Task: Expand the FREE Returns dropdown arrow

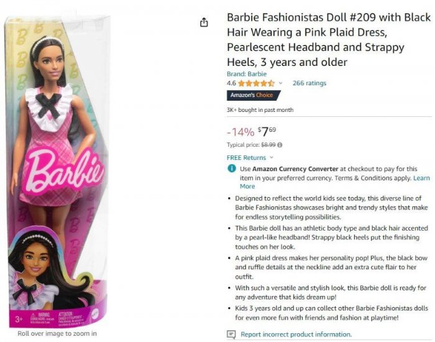Action: tap(272, 157)
